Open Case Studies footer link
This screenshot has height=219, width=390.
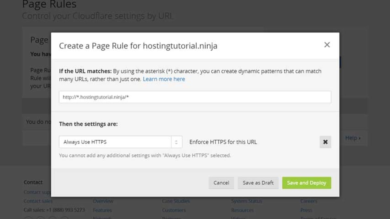point(176,201)
